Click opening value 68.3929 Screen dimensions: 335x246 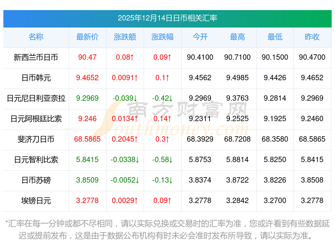click(200, 139)
